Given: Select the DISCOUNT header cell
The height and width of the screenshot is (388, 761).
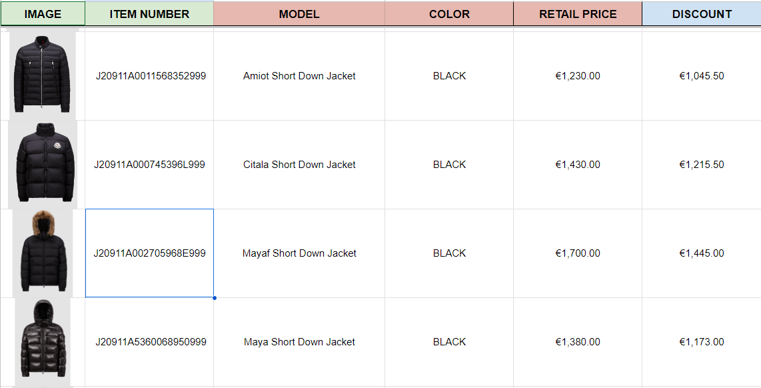Looking at the screenshot, I should (702, 13).
